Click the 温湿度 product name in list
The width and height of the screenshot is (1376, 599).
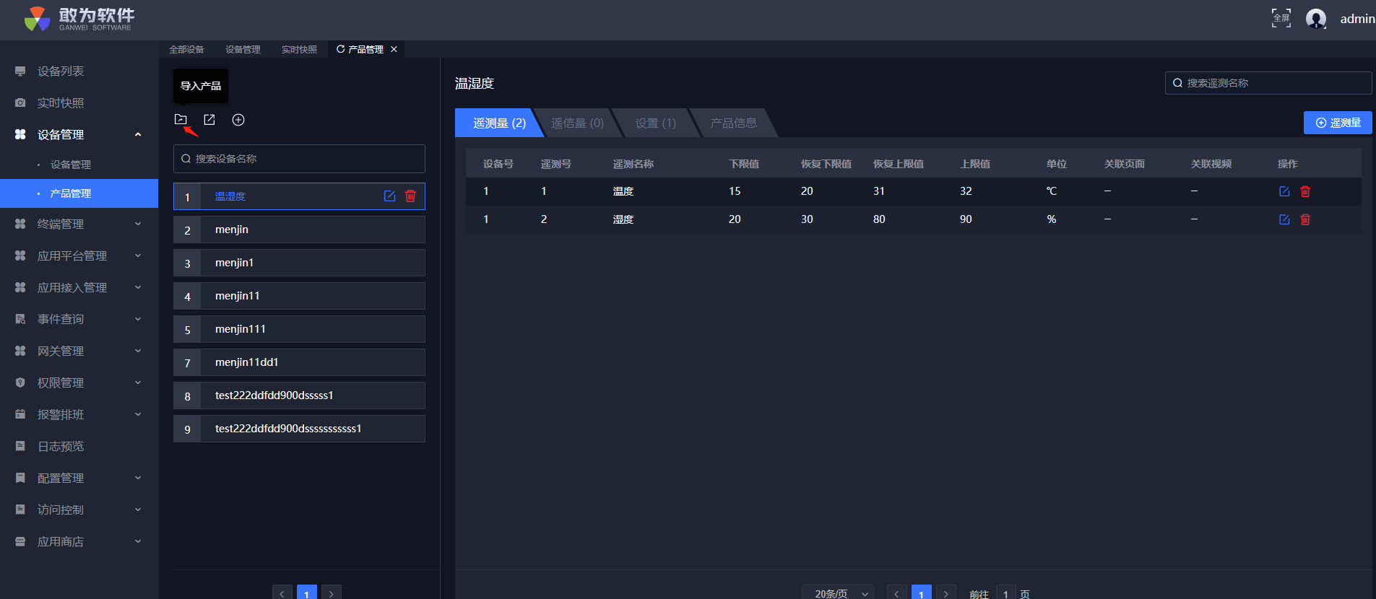click(230, 196)
